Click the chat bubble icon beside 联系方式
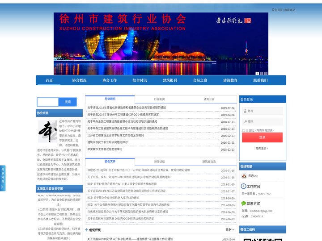This screenshot has height=241, width=322. click(x=244, y=204)
